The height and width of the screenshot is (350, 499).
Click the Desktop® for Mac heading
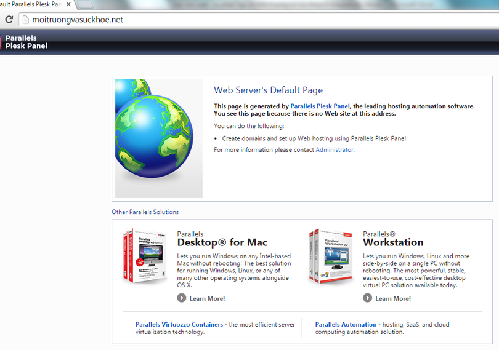[222, 242]
